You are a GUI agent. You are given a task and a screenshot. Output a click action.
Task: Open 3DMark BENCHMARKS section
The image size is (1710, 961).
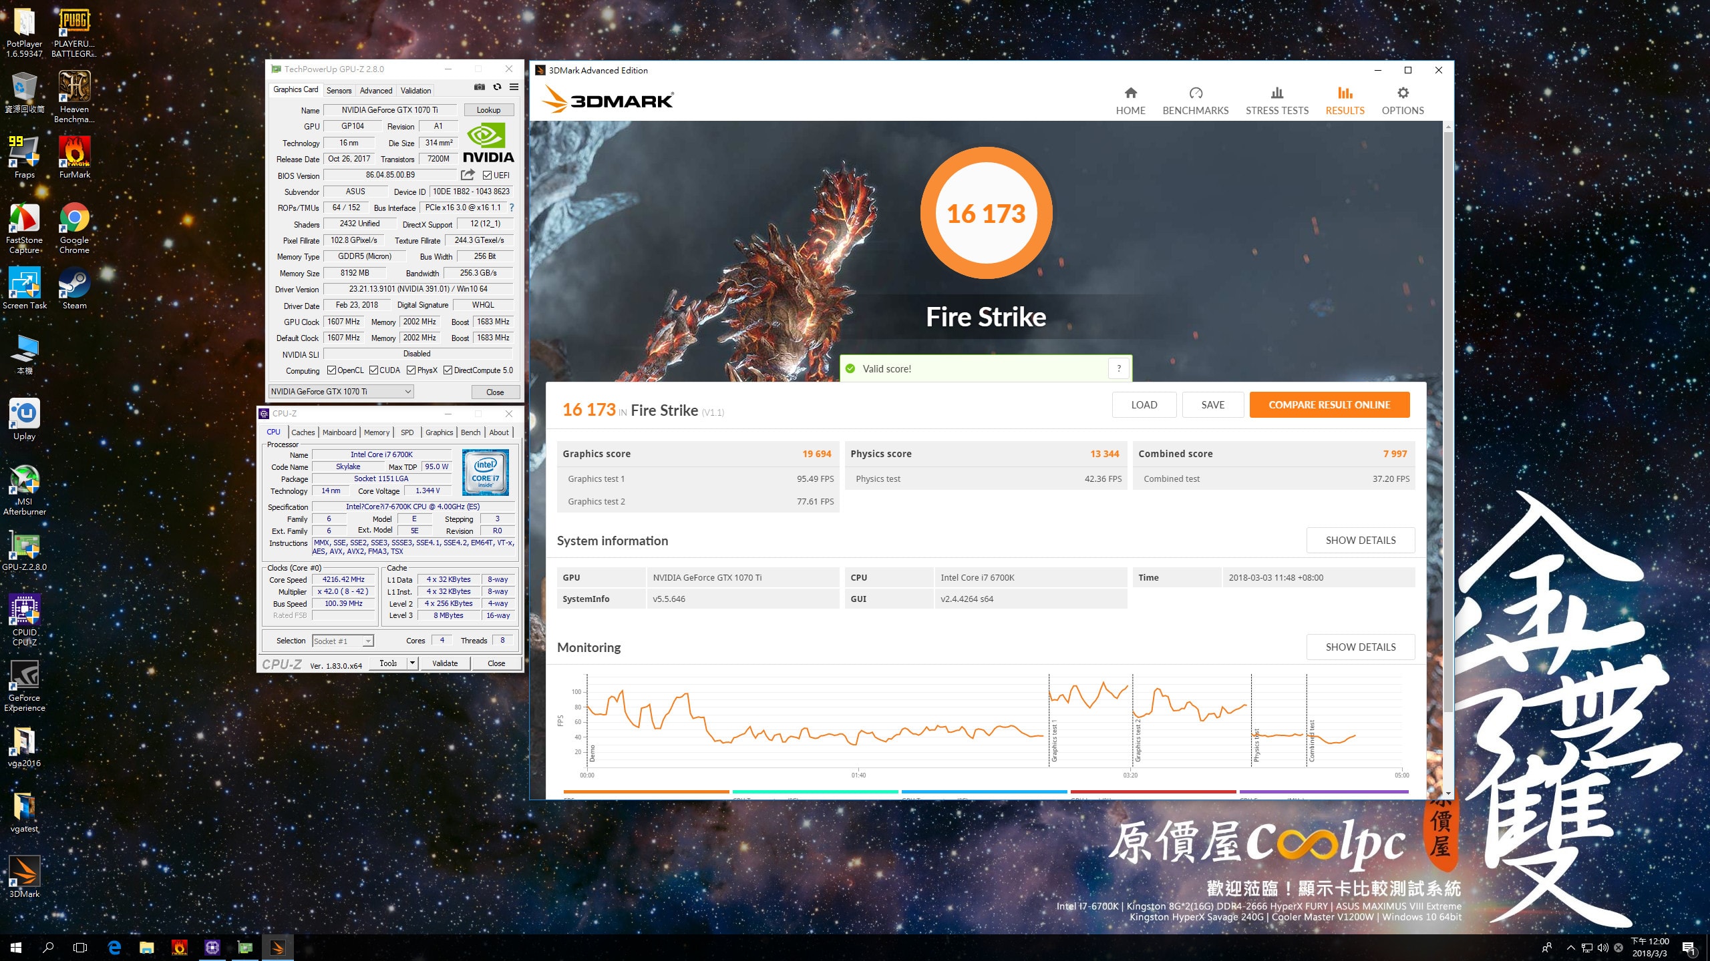(1195, 101)
